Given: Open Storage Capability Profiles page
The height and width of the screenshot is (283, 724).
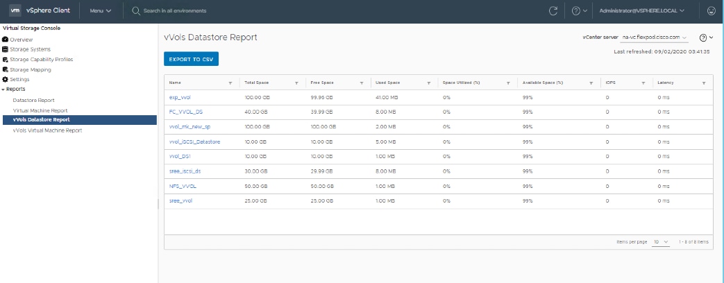Looking at the screenshot, I should pyautogui.click(x=41, y=60).
